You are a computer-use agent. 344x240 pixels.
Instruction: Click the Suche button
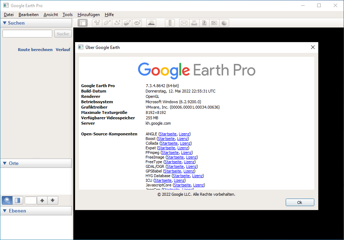coord(63,34)
